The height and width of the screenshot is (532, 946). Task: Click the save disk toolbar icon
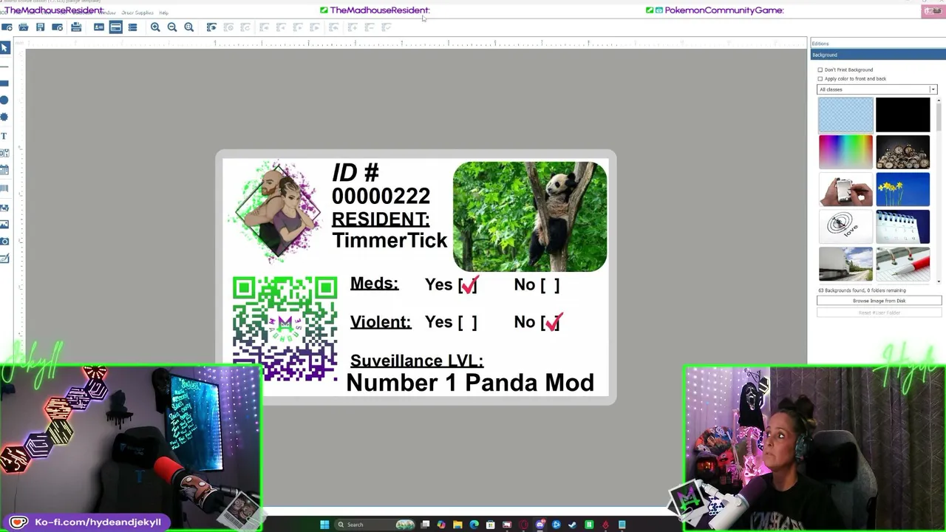[41, 27]
